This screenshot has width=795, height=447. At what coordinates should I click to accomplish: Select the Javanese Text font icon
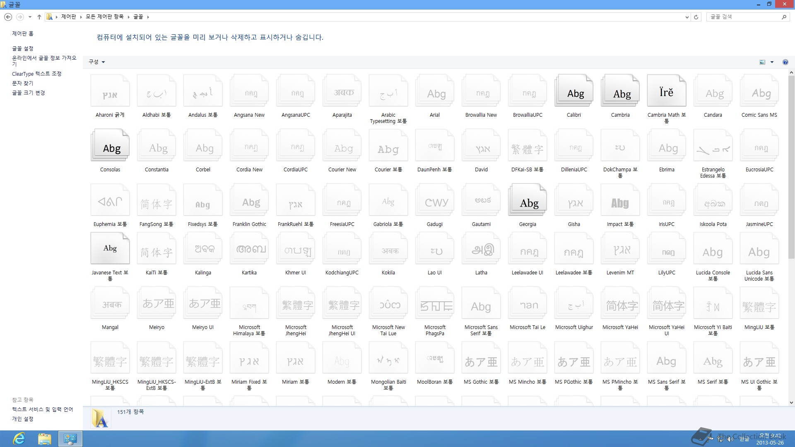coord(110,248)
